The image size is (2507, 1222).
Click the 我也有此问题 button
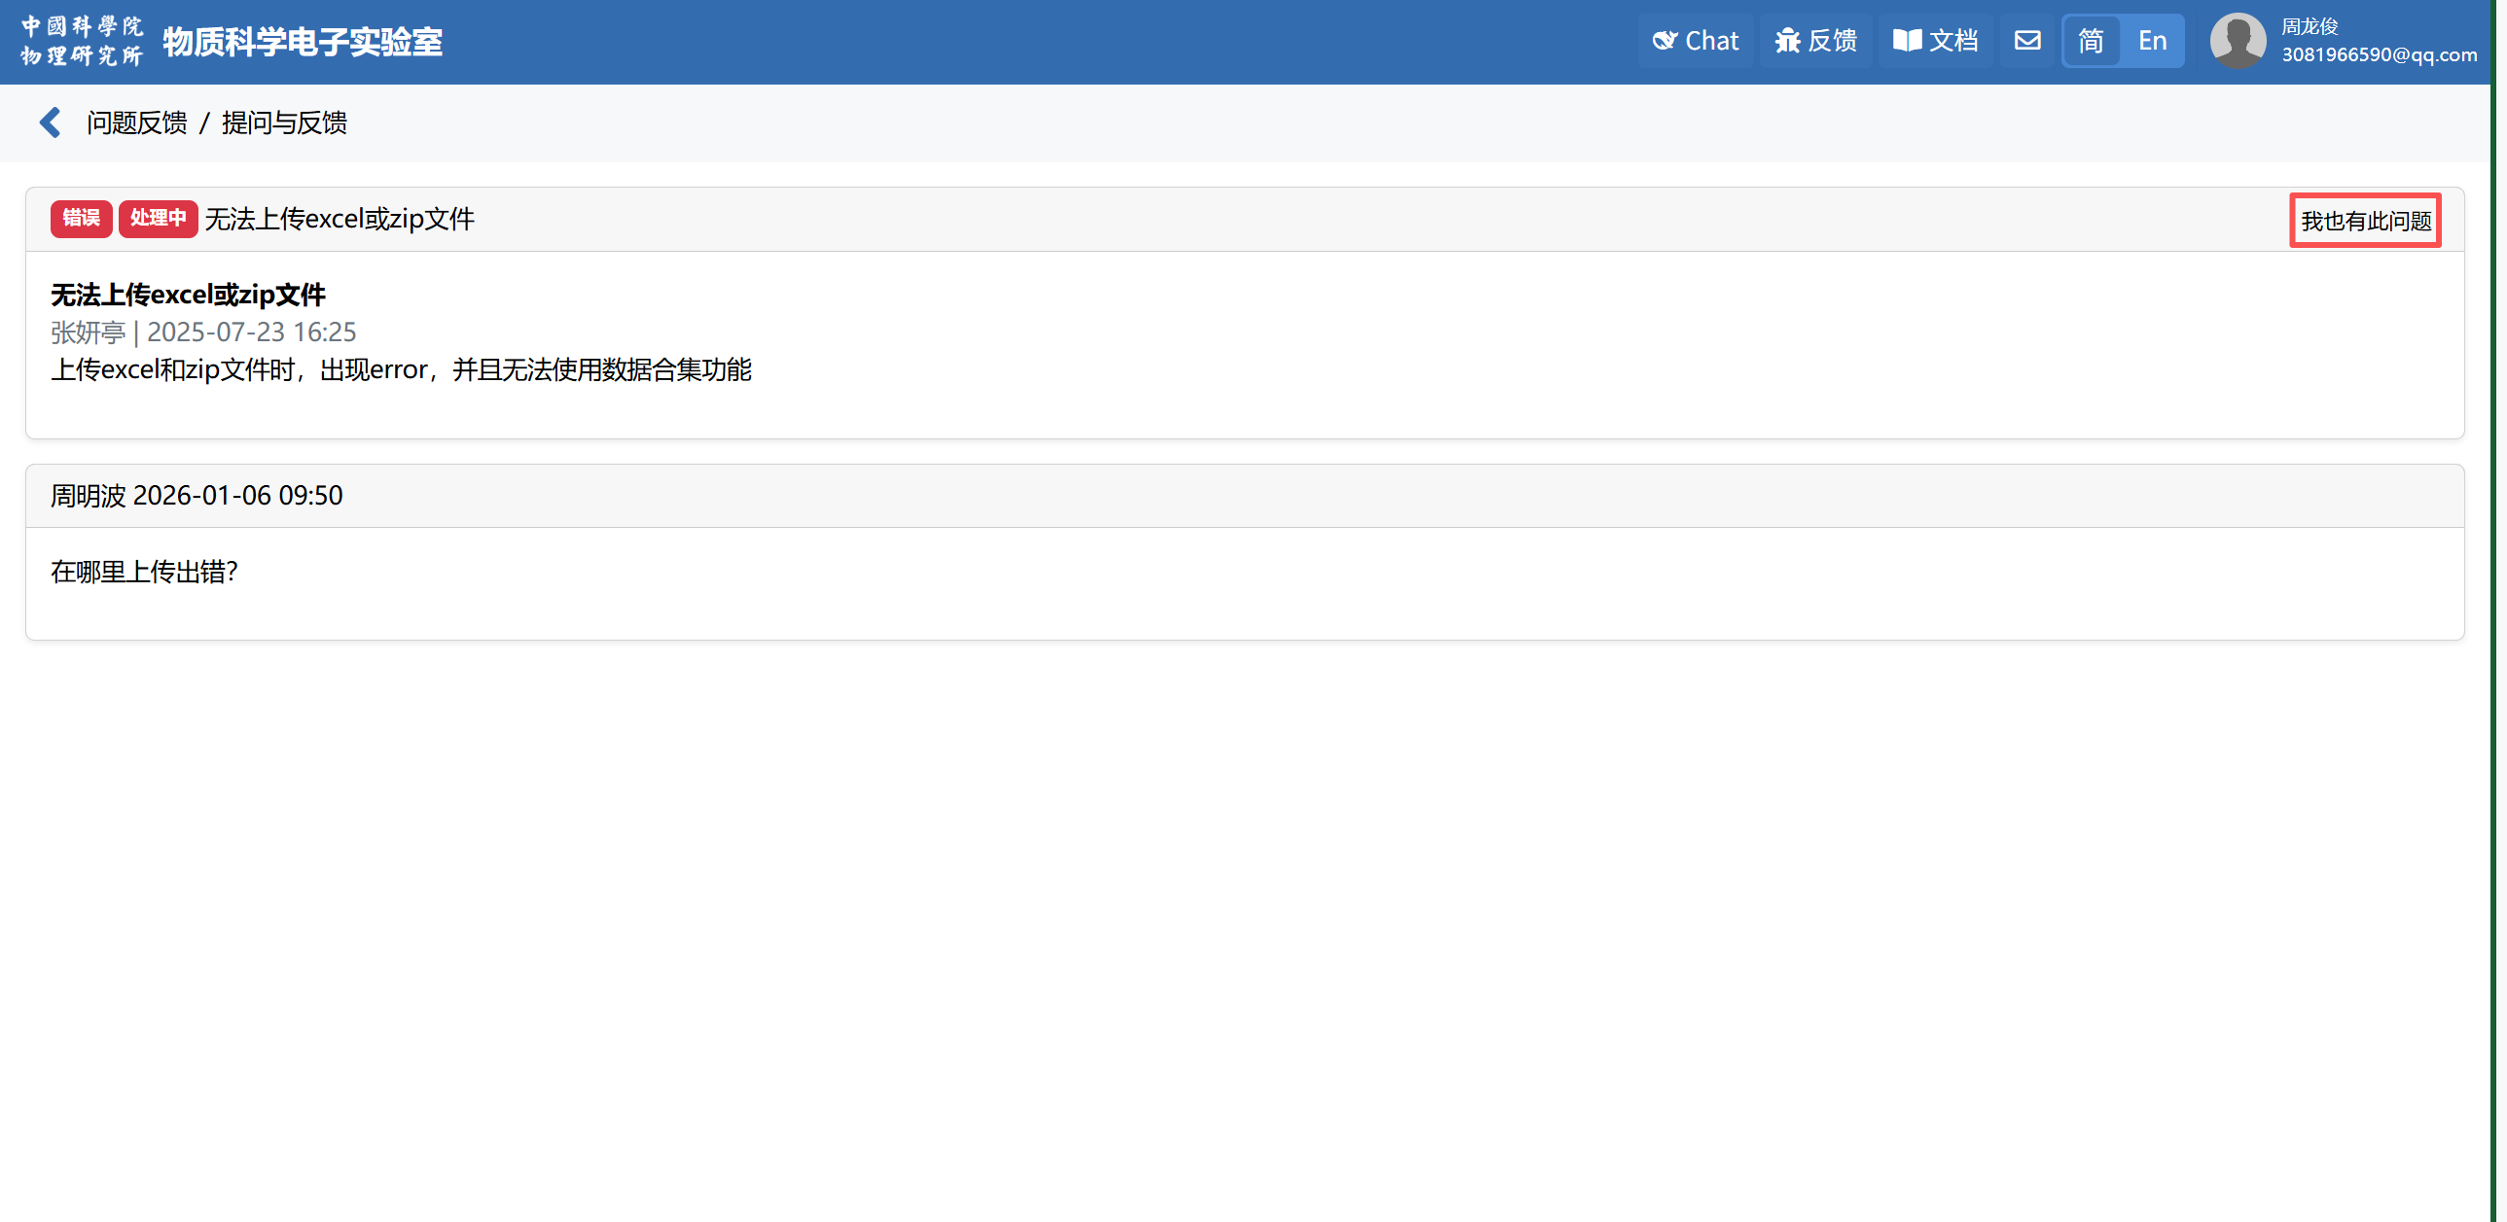2365,222
